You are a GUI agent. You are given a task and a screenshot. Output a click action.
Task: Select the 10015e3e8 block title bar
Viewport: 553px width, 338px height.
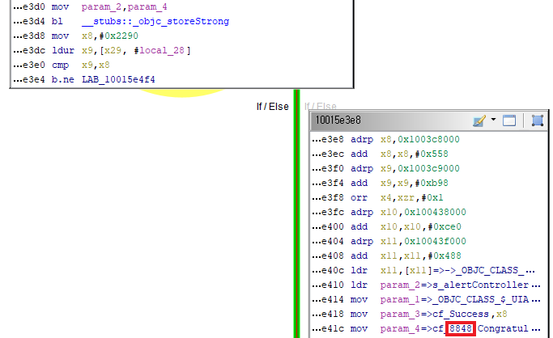click(x=429, y=120)
